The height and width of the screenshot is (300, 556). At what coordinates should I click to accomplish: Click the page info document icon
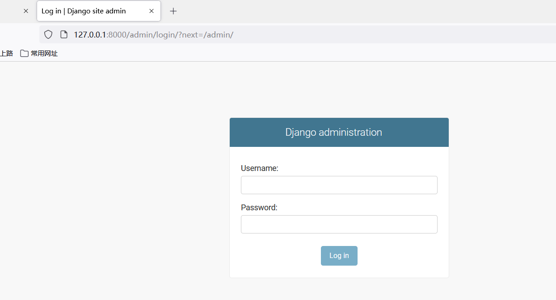tap(64, 34)
